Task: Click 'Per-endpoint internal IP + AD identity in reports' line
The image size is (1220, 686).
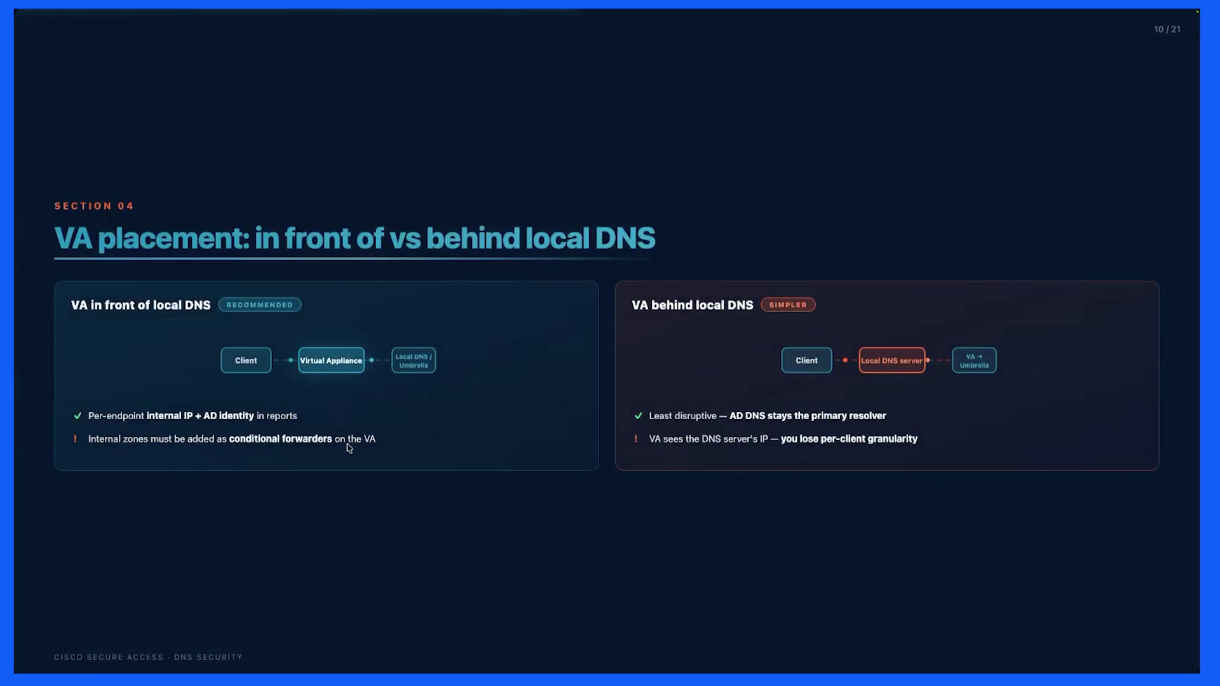Action: 193,416
